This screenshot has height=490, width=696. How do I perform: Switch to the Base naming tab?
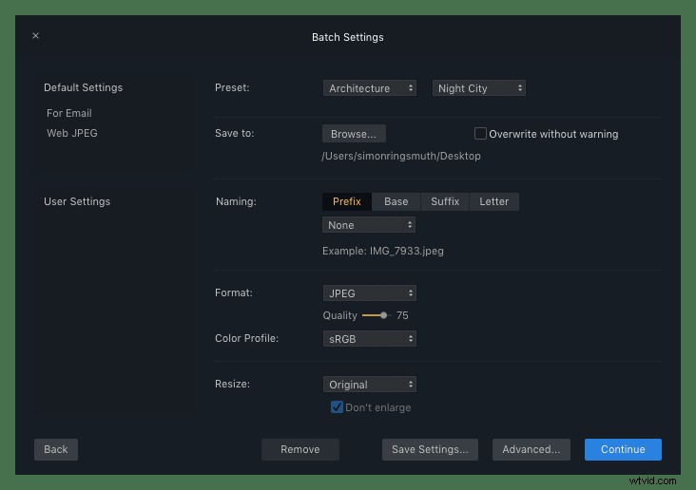pos(396,201)
